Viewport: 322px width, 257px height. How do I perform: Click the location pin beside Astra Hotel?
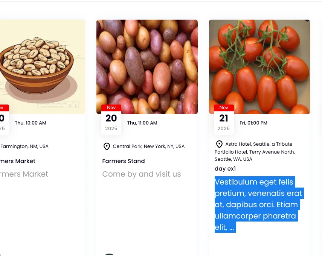point(219,144)
